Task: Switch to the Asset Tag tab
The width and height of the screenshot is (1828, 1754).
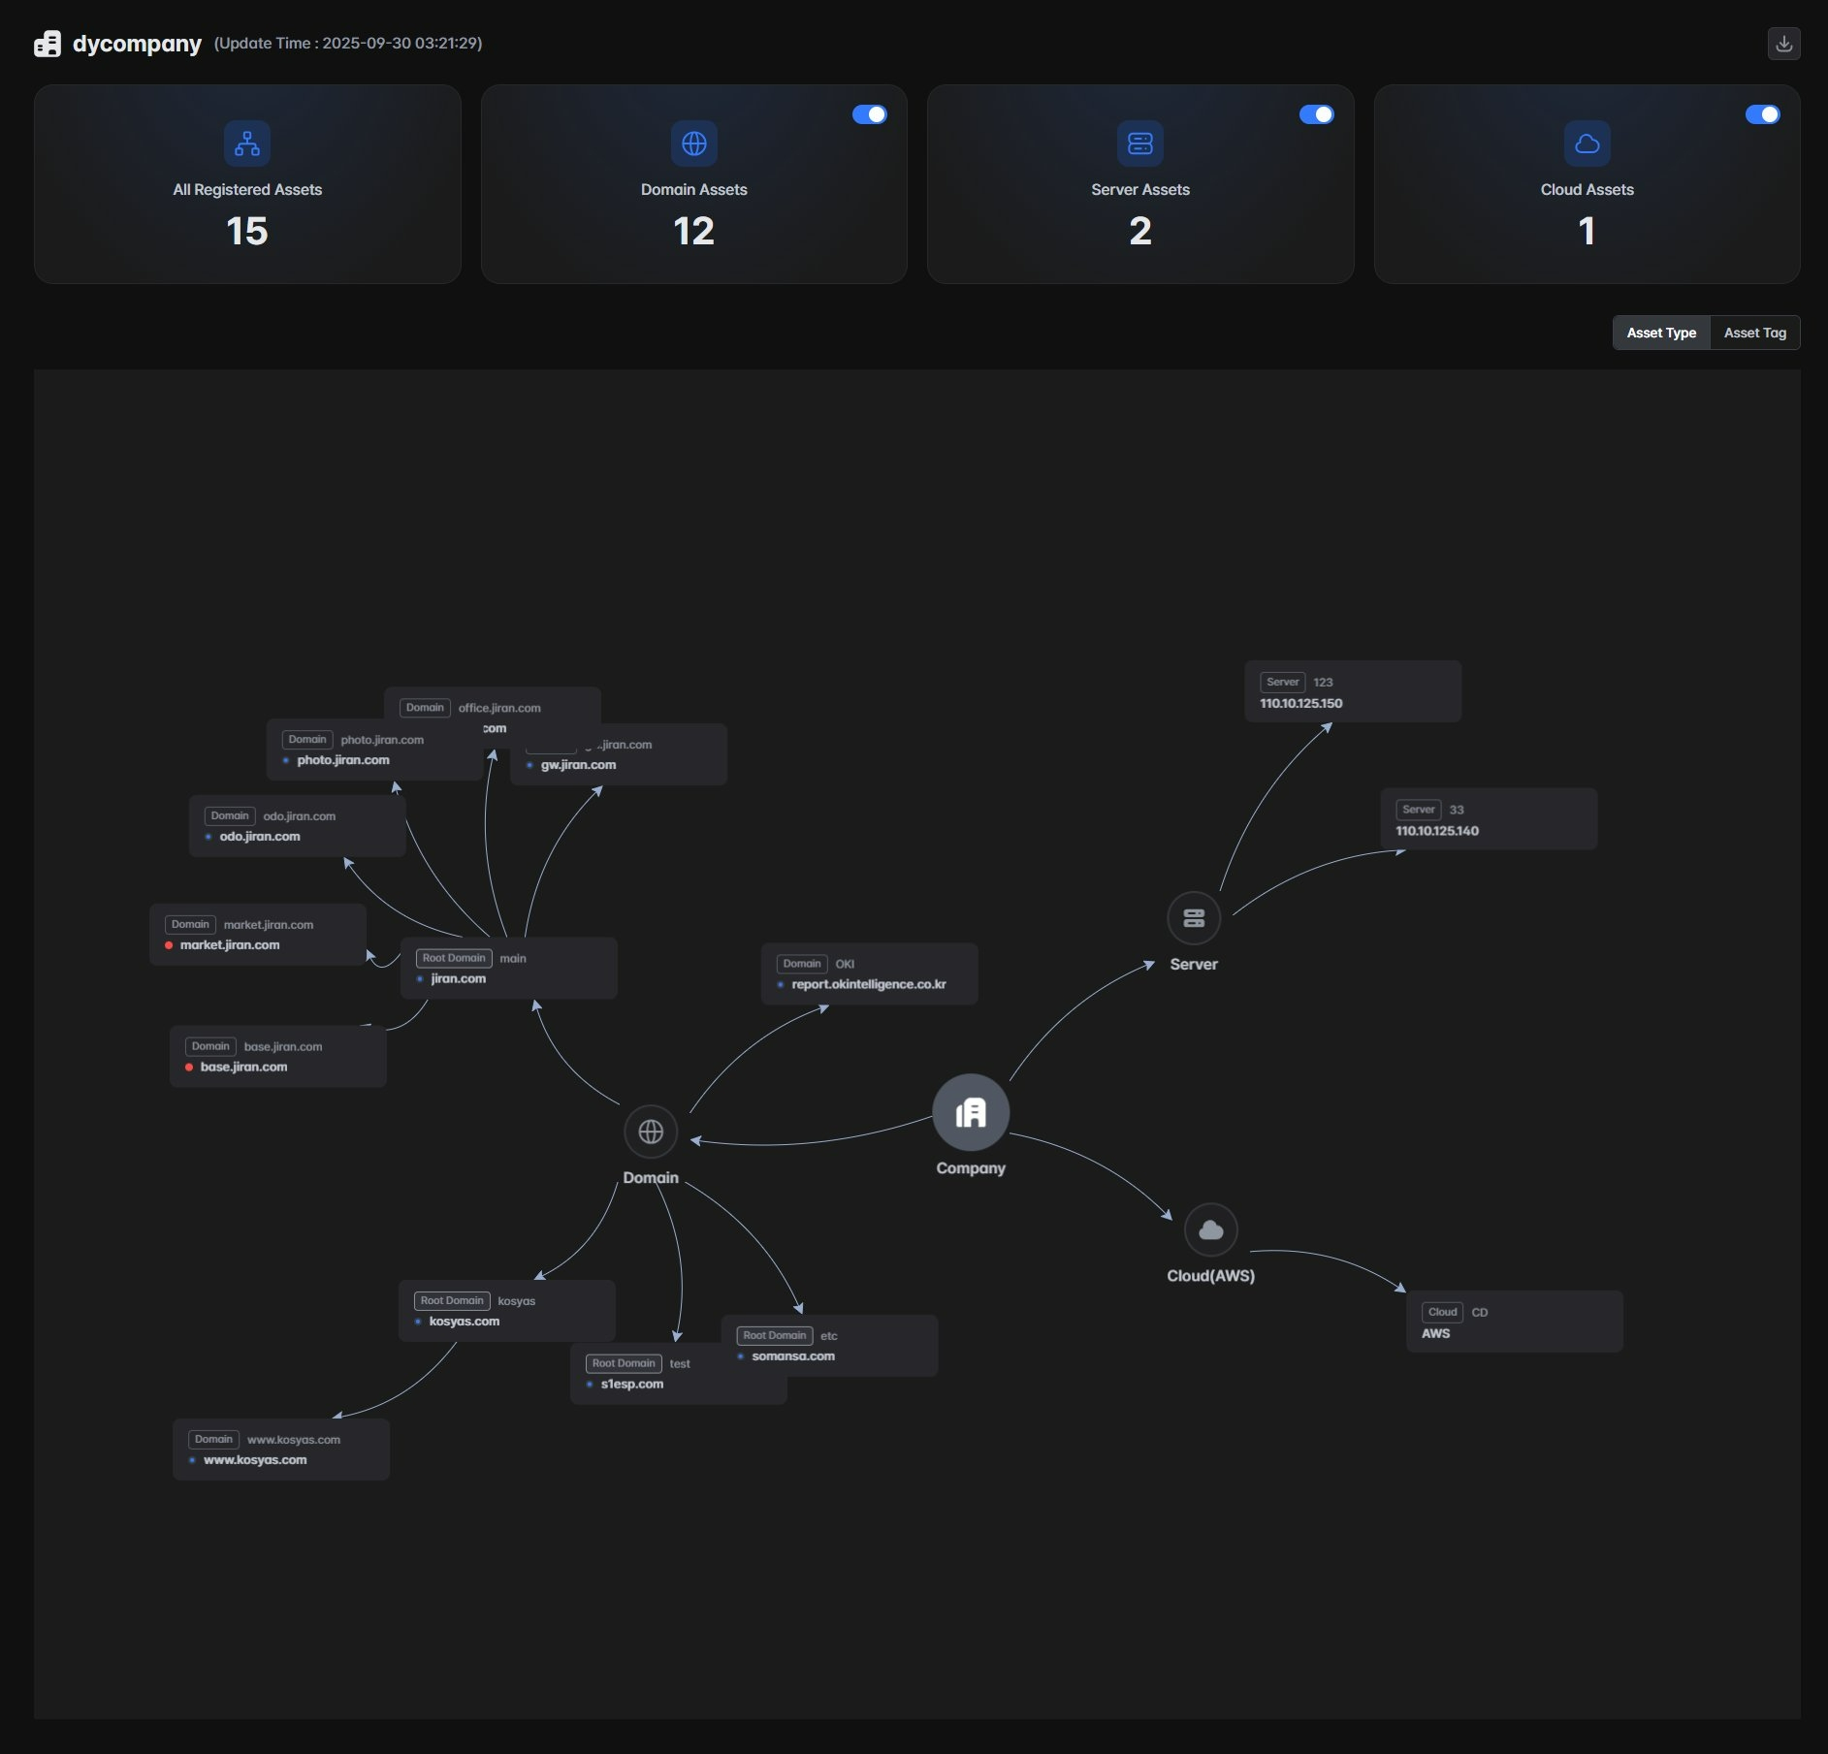Action: (x=1754, y=333)
